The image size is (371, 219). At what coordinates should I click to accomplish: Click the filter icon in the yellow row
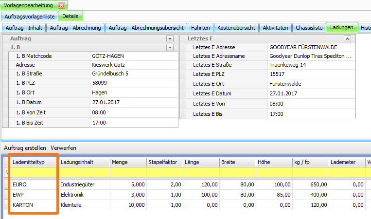[x=6, y=172]
